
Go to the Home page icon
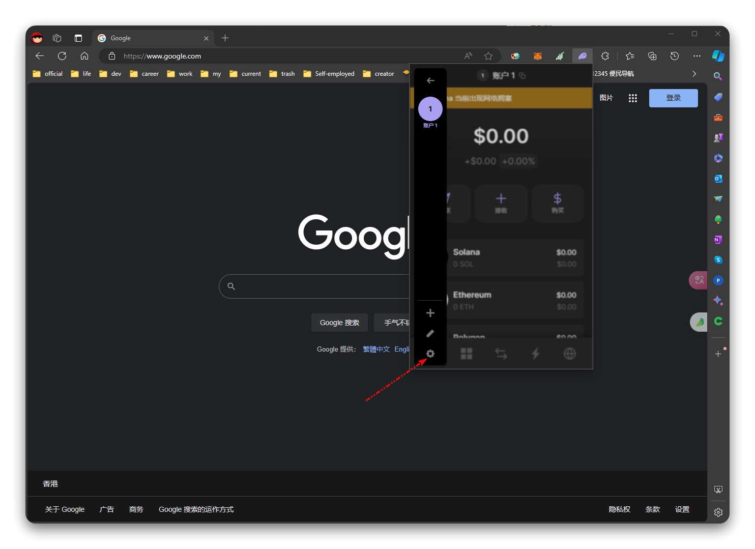(x=84, y=56)
